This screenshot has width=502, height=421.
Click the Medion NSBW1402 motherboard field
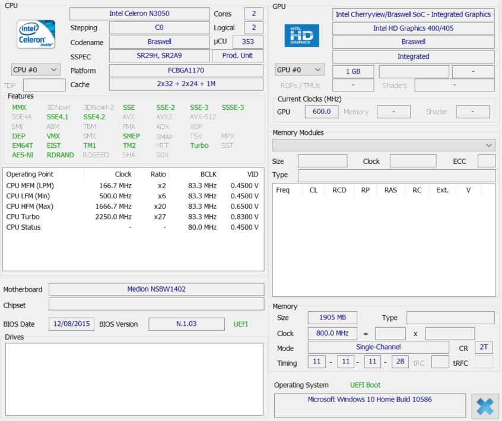[156, 290]
